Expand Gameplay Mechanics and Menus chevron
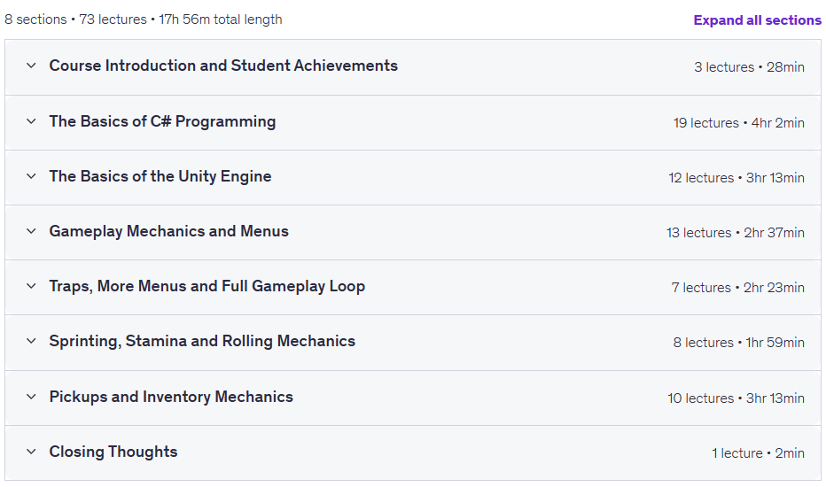Viewport: 826px width, 487px height. 31,231
